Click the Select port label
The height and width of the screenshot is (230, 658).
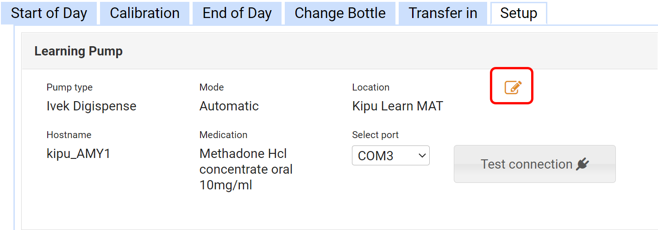375,135
